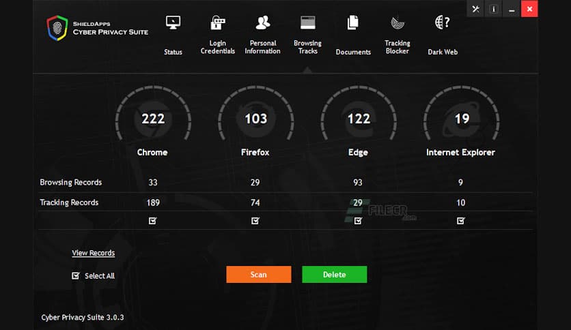Click the Chrome browser label

pyautogui.click(x=152, y=152)
